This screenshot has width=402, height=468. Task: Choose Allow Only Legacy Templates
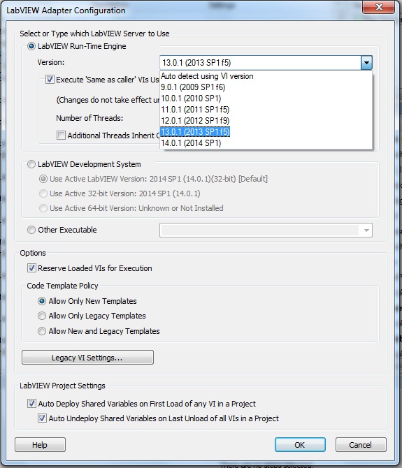tap(42, 316)
